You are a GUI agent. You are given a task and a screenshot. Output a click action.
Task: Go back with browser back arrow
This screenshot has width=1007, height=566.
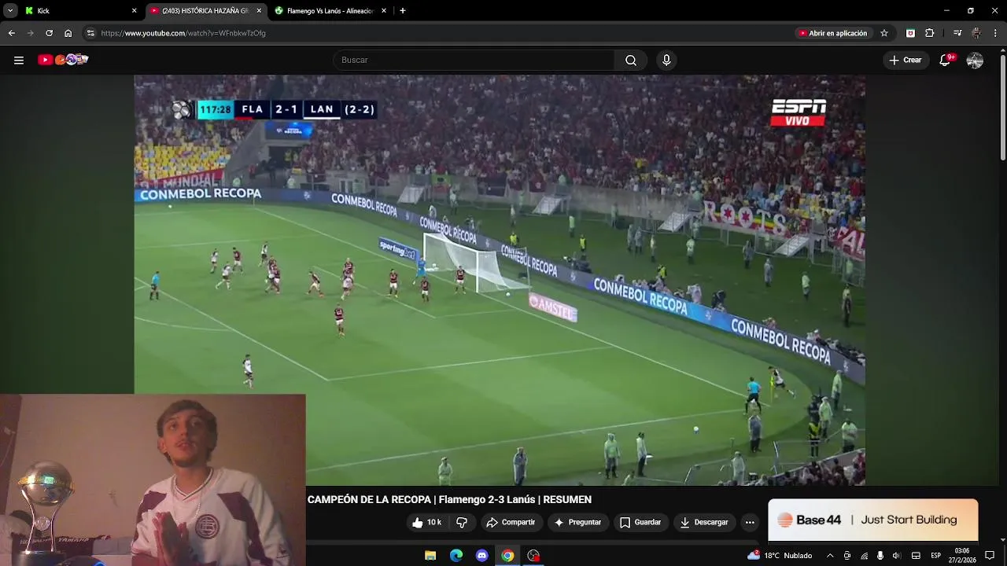(12, 33)
